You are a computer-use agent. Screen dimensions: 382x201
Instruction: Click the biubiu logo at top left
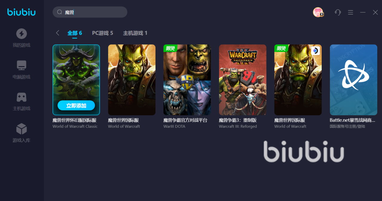tap(21, 12)
